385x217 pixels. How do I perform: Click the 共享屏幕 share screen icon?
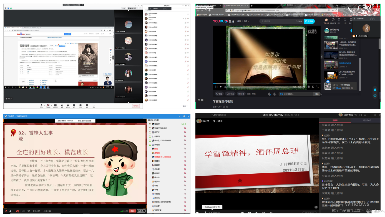55,106
